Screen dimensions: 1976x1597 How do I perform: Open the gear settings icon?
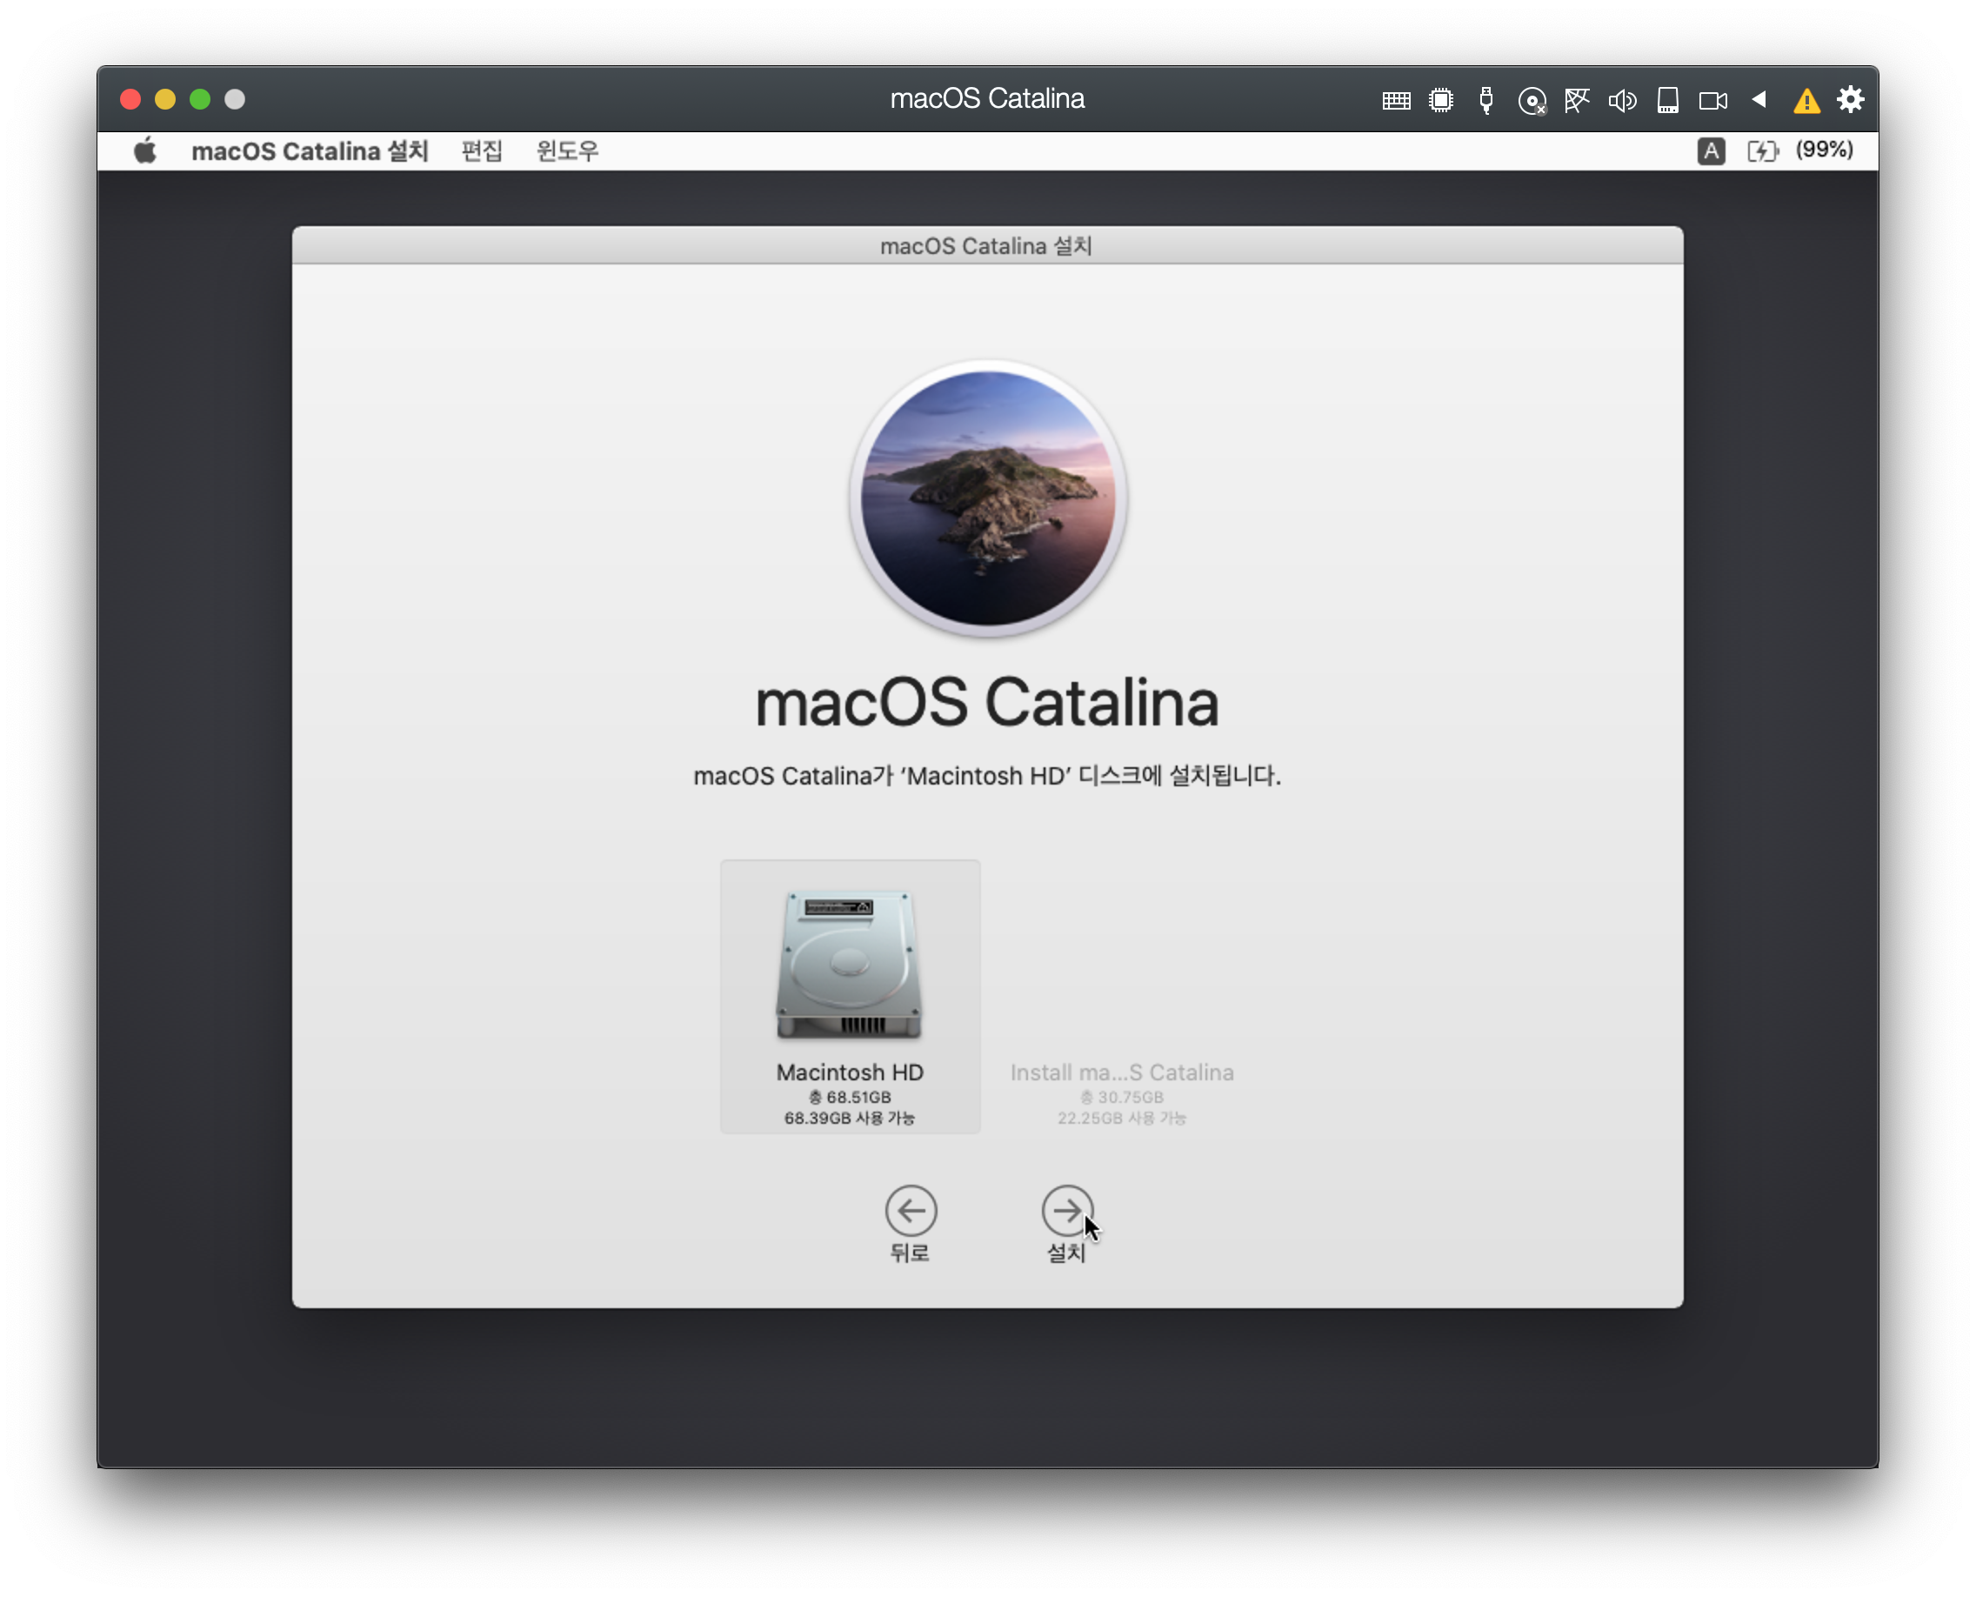[x=1850, y=99]
